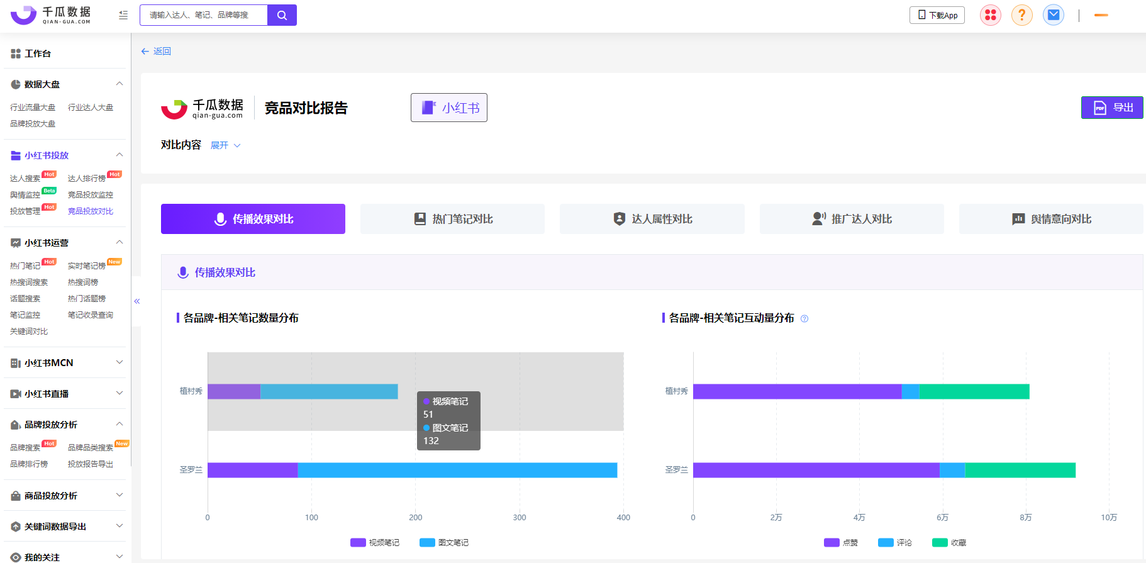Toggle 视频笔记 legend series
The image size is (1146, 563).
pos(375,542)
